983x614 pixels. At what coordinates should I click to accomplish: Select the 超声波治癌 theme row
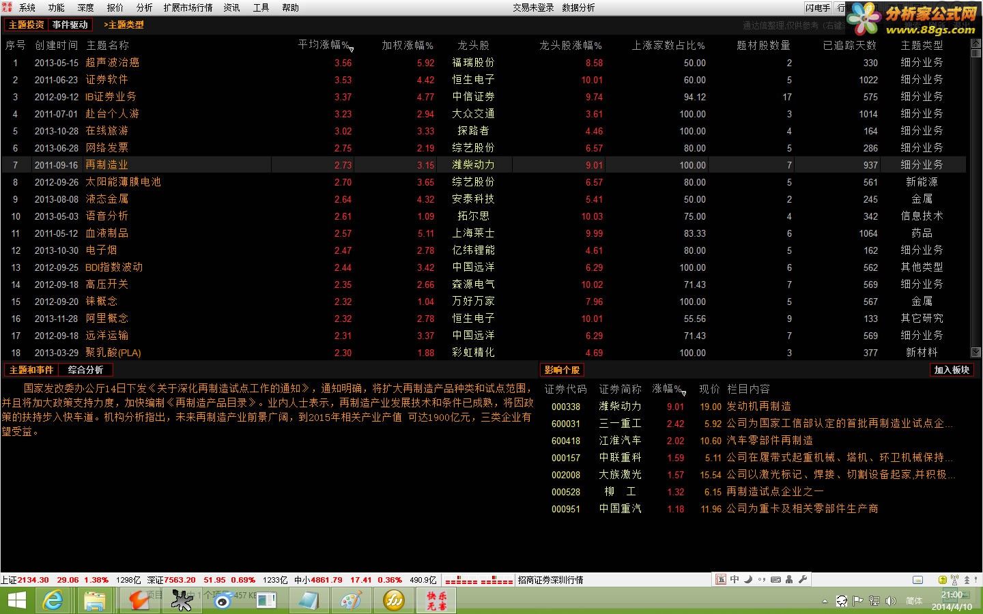483,62
